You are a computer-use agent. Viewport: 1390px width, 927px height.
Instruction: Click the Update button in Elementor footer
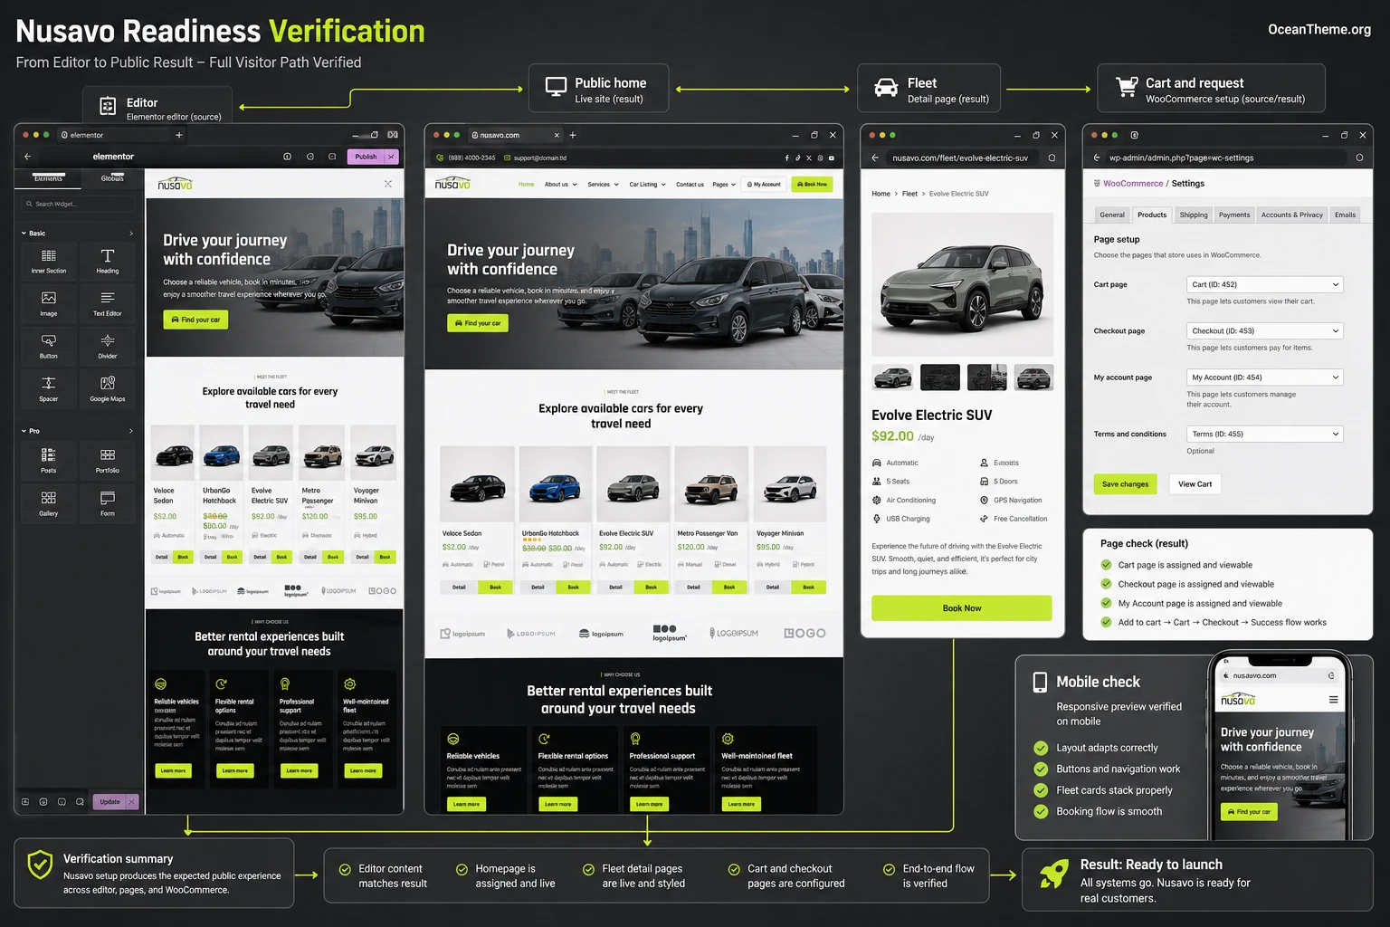coord(109,802)
